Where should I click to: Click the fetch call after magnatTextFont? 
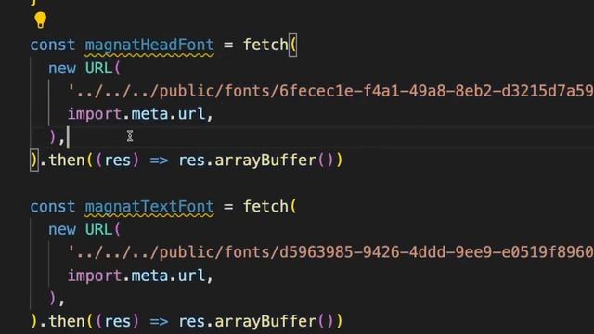pyautogui.click(x=266, y=206)
